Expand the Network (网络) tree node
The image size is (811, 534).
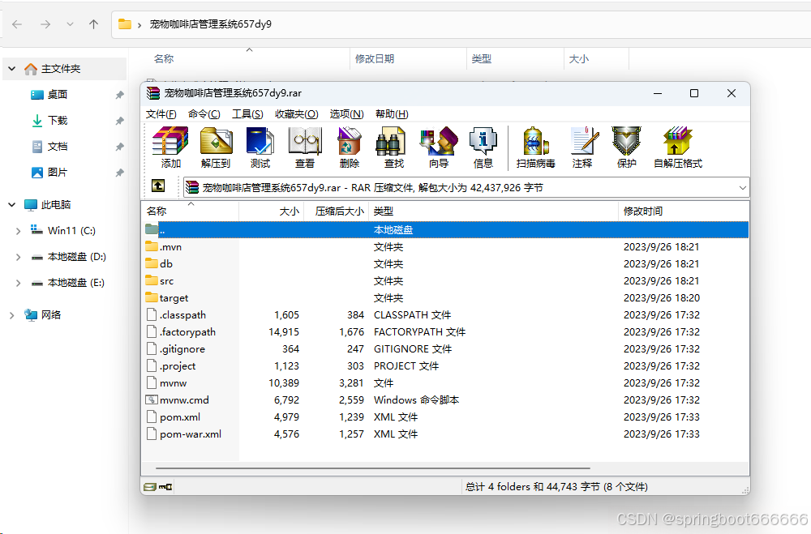click(x=12, y=315)
